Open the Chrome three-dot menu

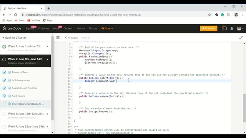(242, 15)
